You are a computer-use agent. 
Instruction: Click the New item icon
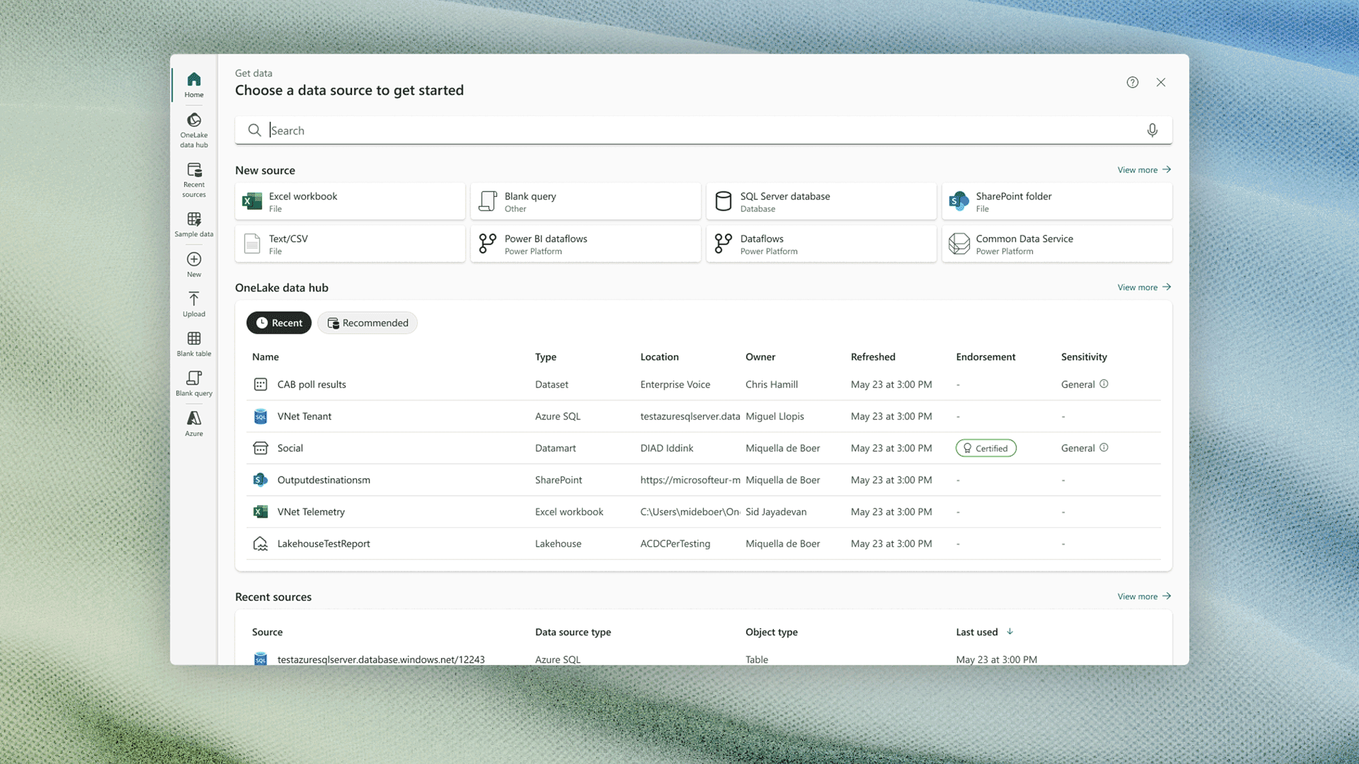pyautogui.click(x=193, y=258)
